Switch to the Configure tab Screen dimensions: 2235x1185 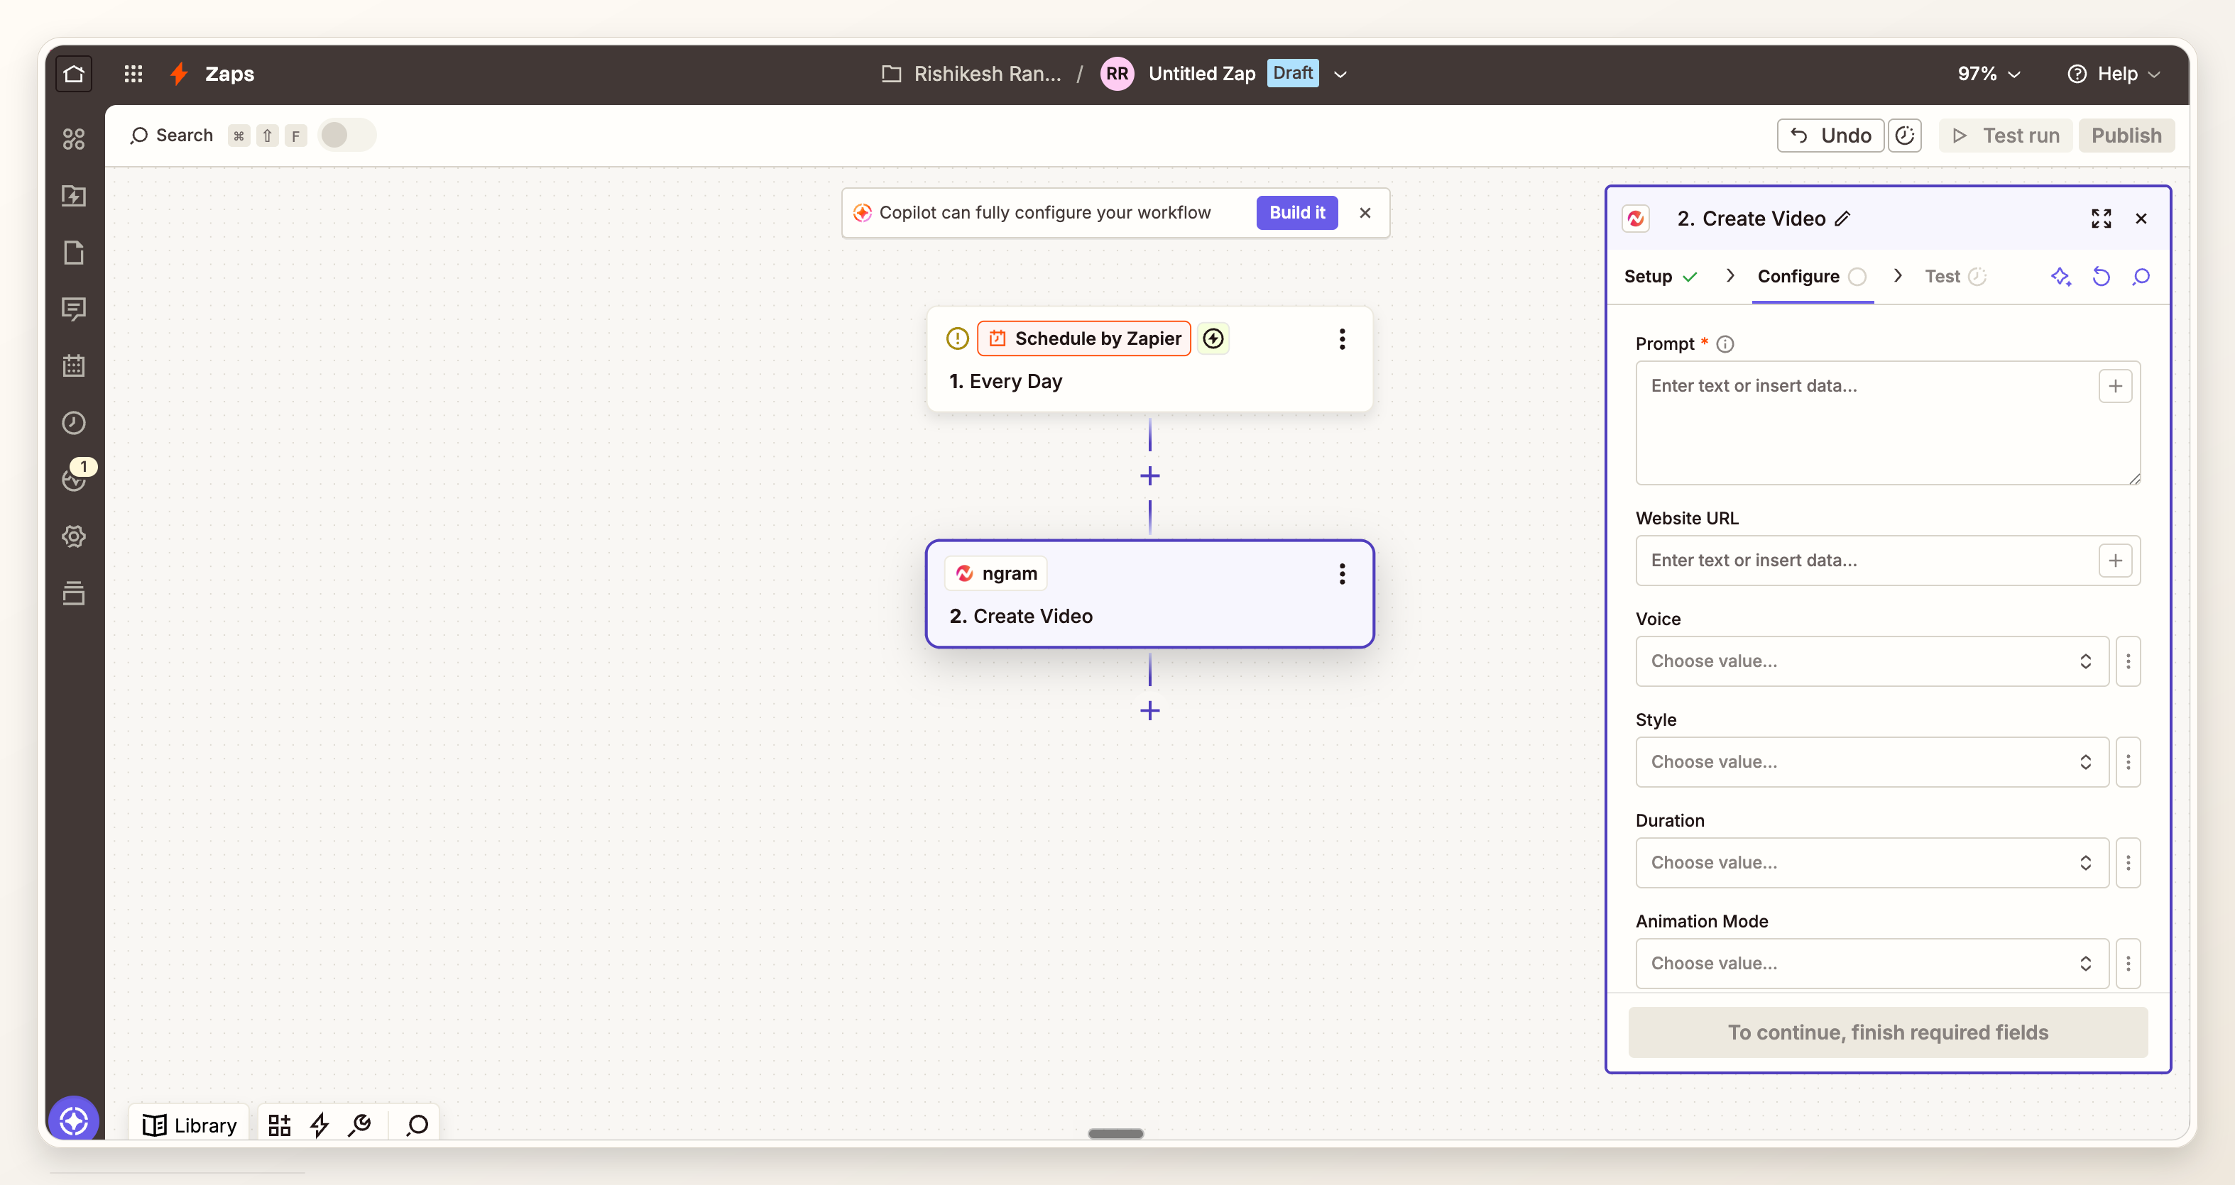click(x=1812, y=277)
